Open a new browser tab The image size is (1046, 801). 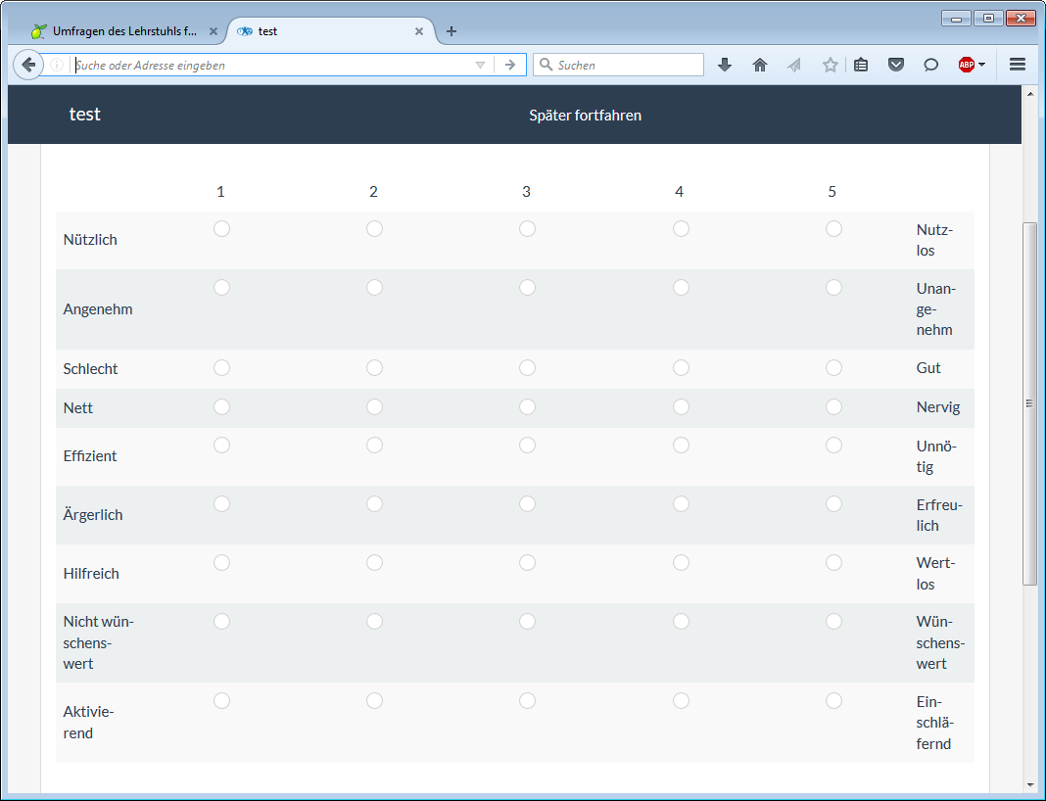point(451,31)
